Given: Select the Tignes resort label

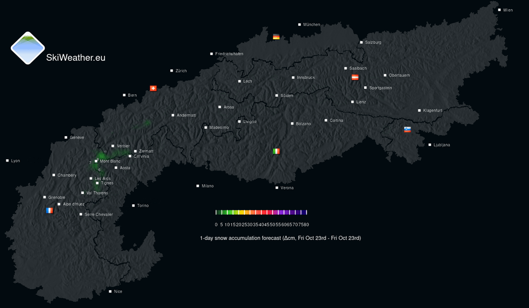Looking at the screenshot, I should coord(107,183).
